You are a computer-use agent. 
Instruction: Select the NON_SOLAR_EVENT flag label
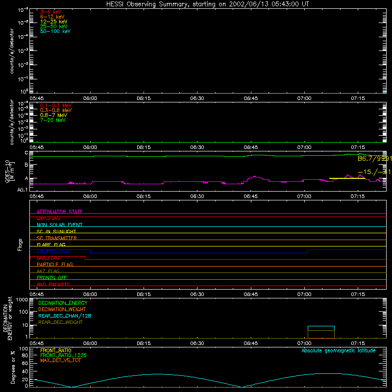click(x=59, y=225)
